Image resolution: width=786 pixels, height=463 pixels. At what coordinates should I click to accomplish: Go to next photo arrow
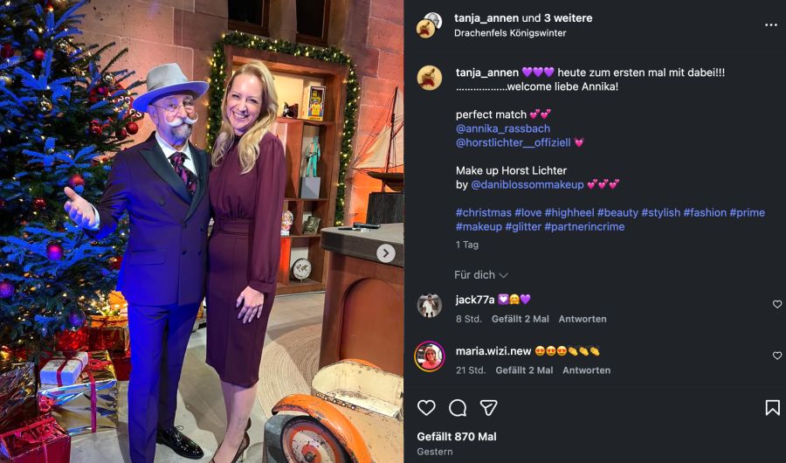(385, 253)
